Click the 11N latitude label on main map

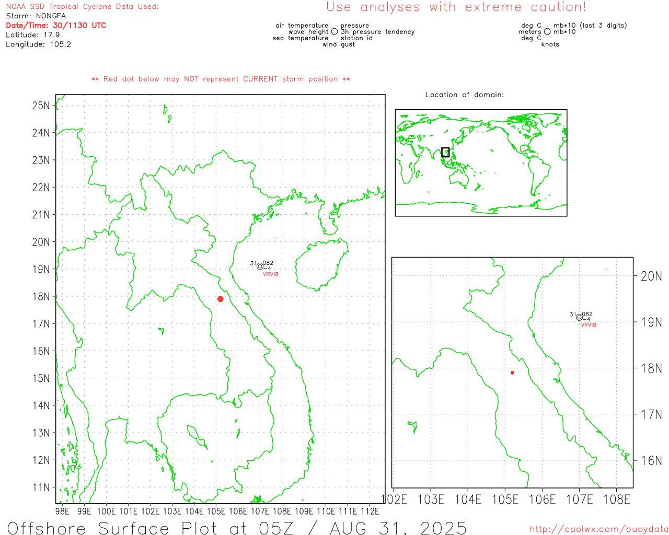41,487
